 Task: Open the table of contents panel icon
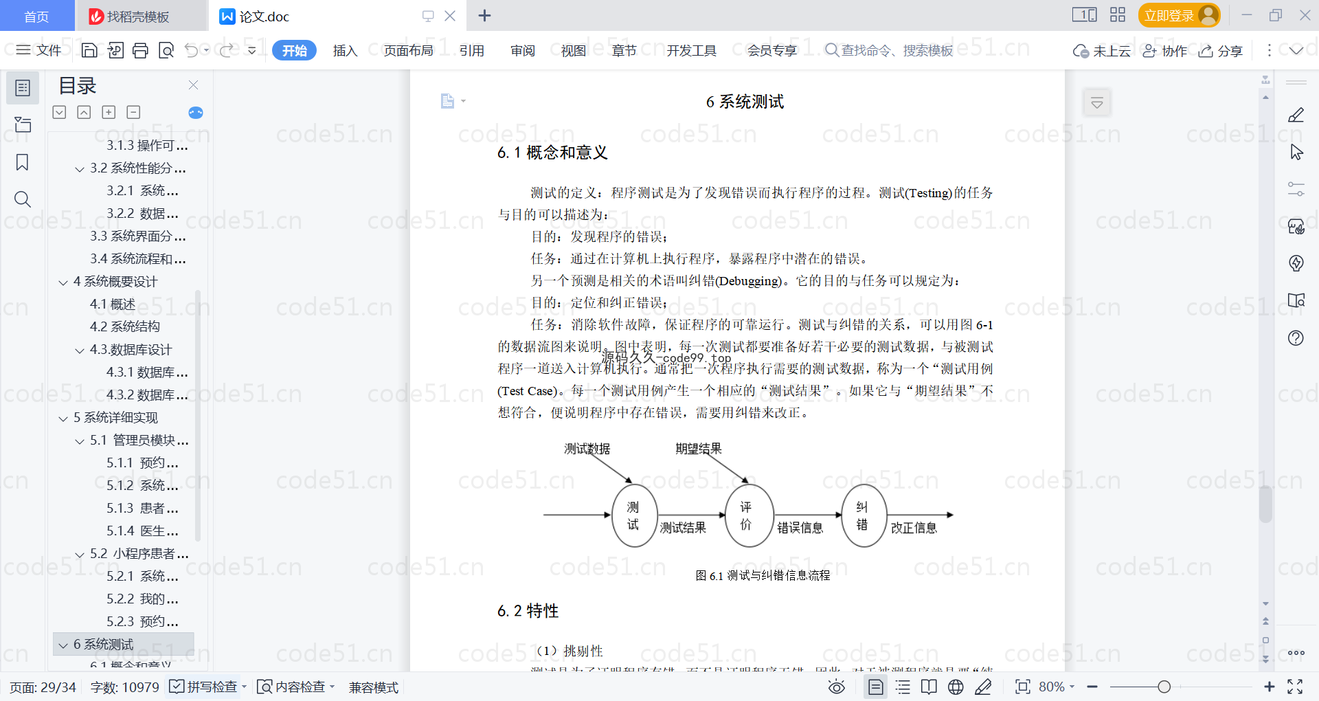(x=23, y=88)
